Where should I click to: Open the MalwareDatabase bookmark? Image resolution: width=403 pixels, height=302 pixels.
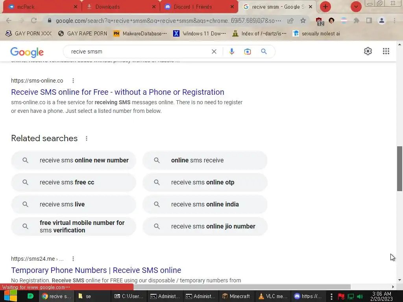[140, 33]
